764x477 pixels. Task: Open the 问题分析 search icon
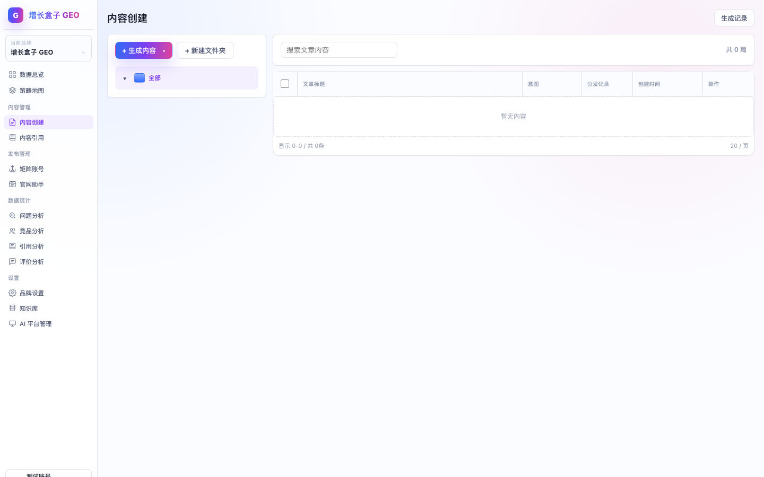tap(12, 216)
